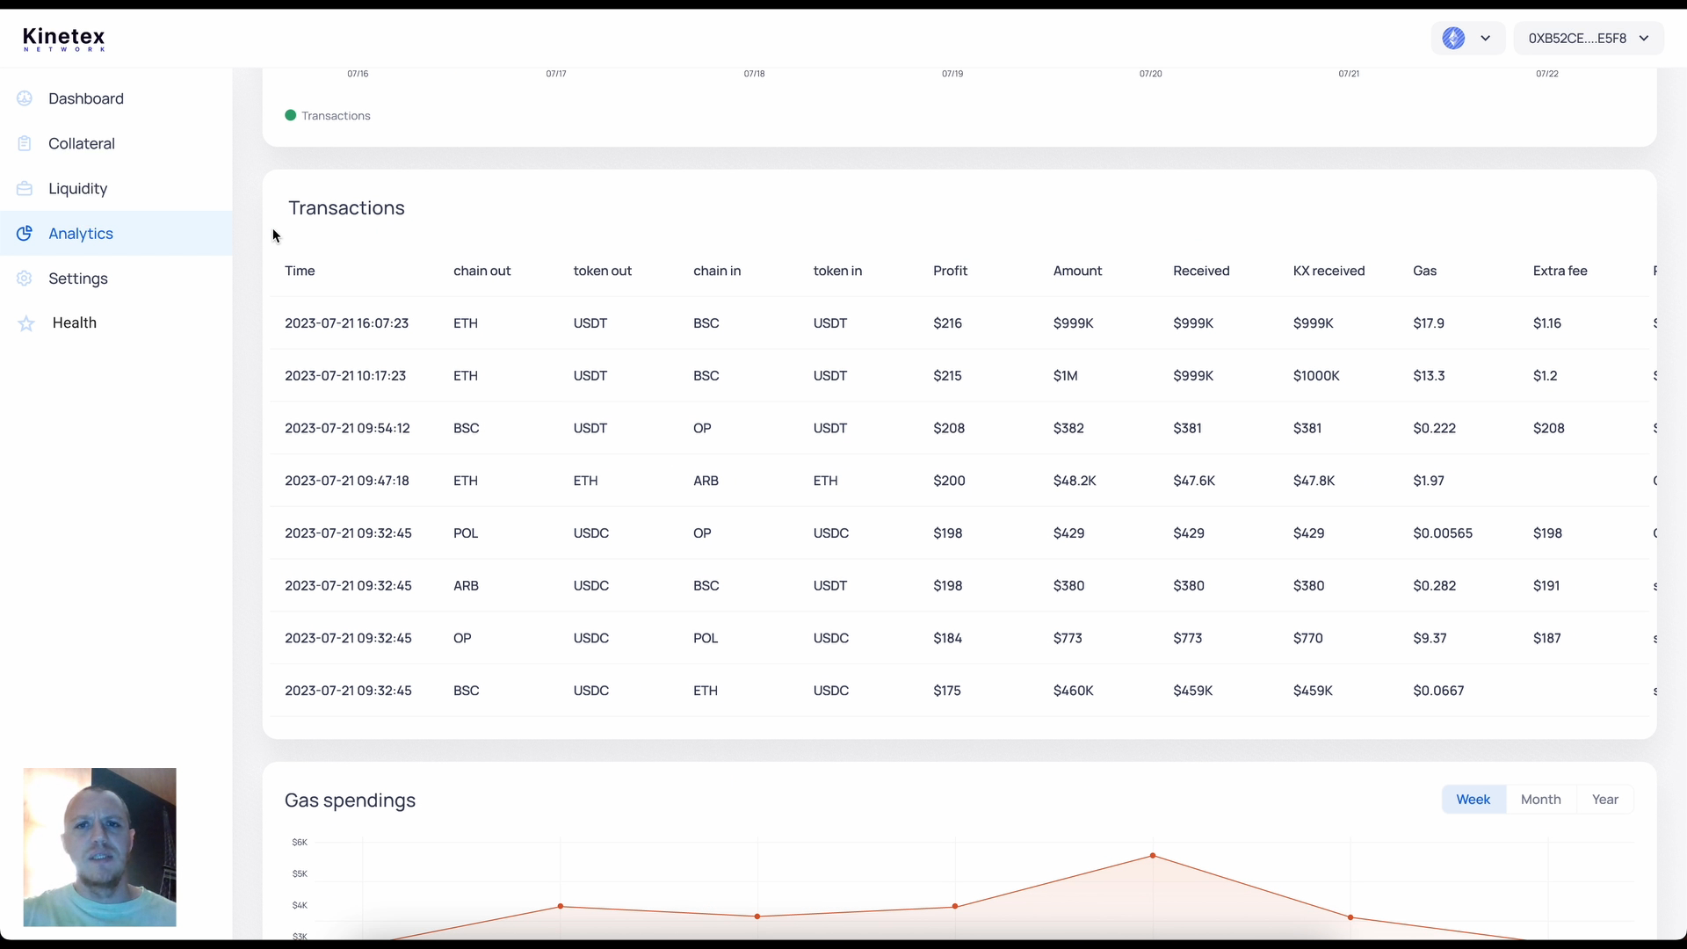
Task: Click the $1000K KX received cell
Action: [x=1316, y=376]
